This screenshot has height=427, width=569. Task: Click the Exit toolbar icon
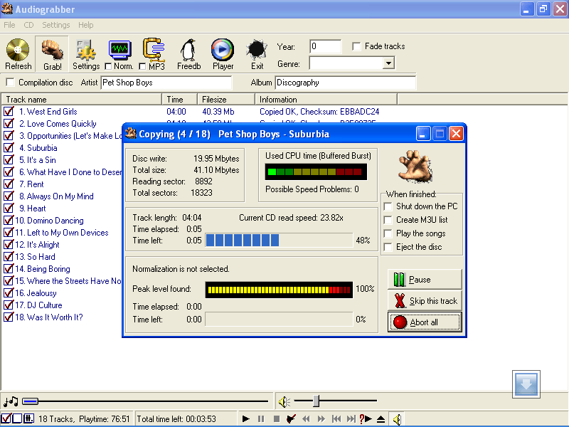pos(257,51)
